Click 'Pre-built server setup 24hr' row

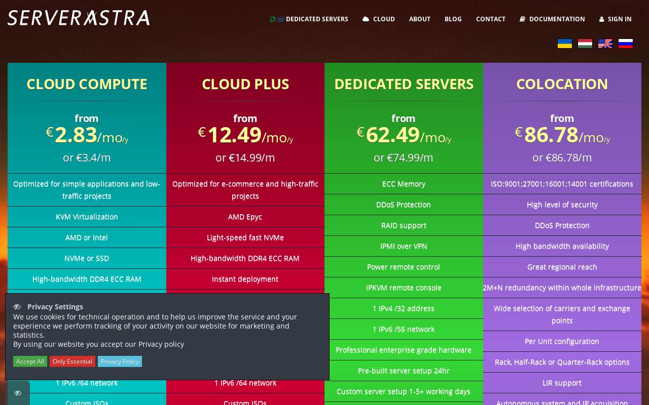pos(404,371)
